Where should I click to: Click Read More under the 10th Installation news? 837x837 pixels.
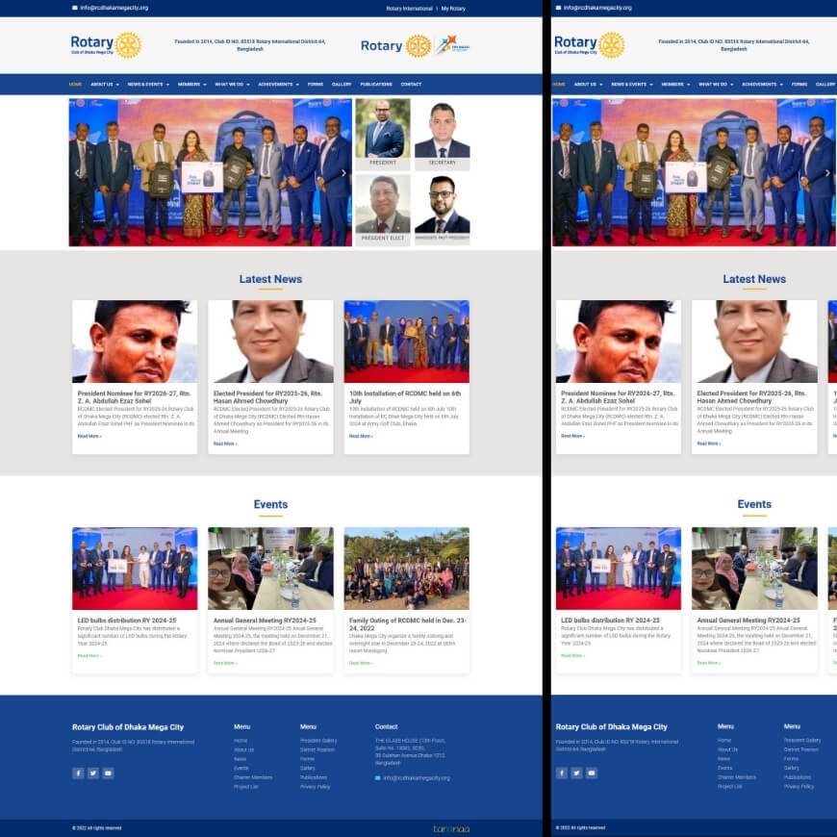pyautogui.click(x=361, y=436)
